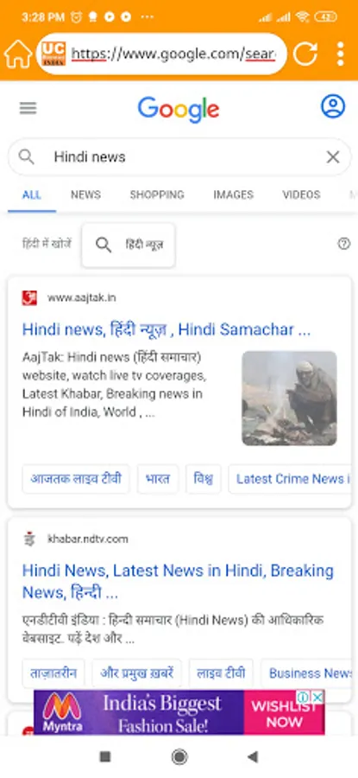The width and height of the screenshot is (358, 778).
Task: Close the Myntra ad banner
Action: click(318, 697)
